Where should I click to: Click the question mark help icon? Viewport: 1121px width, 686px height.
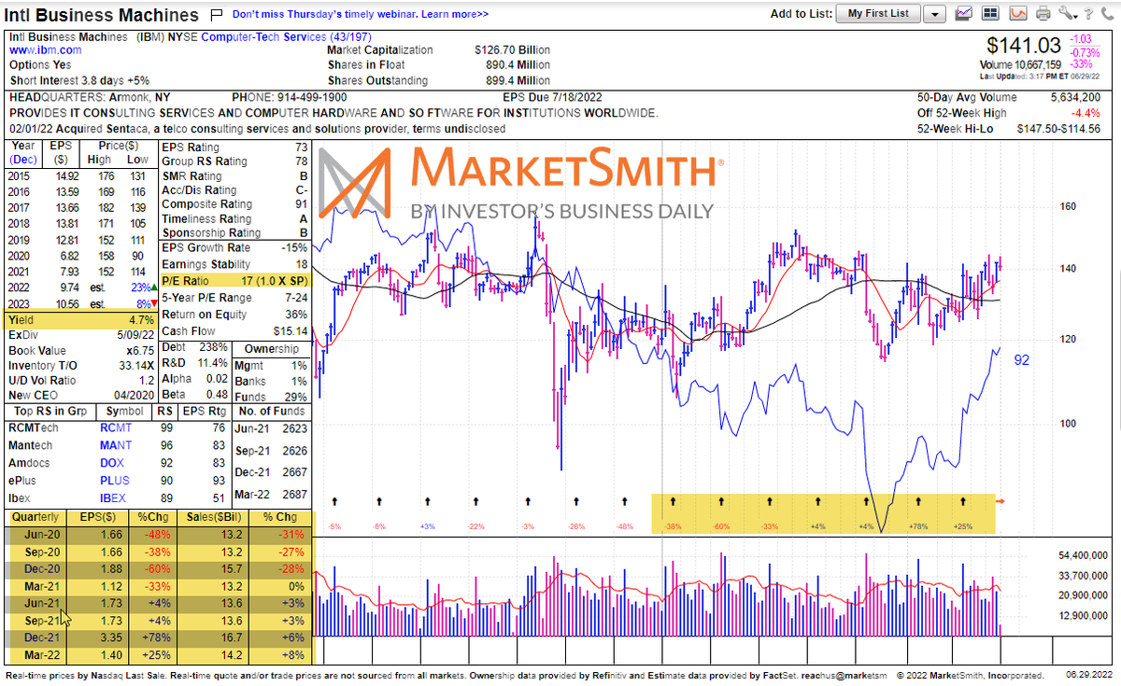[x=1090, y=14]
